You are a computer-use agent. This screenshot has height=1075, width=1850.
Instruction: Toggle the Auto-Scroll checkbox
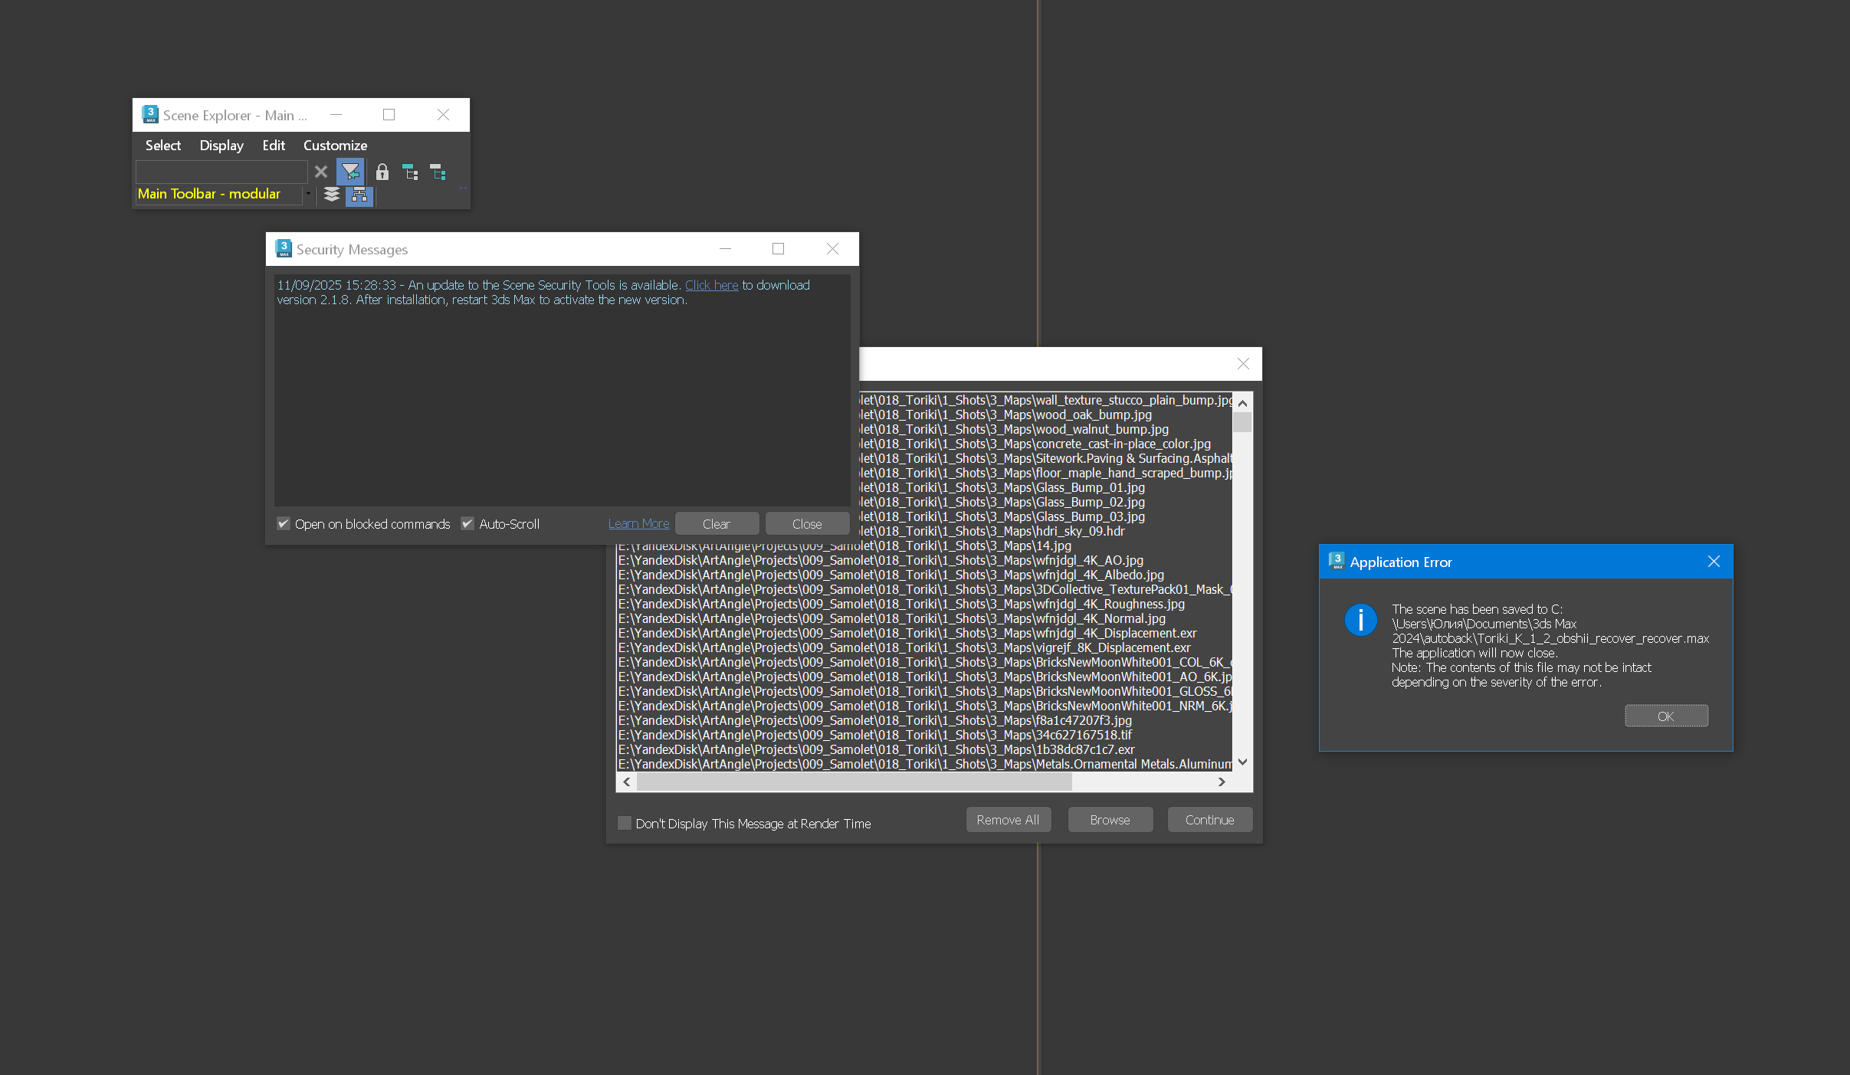(x=467, y=523)
